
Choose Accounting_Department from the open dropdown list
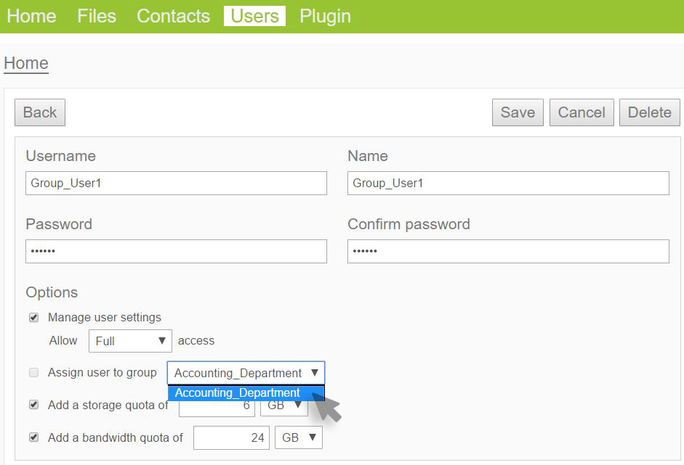point(238,393)
